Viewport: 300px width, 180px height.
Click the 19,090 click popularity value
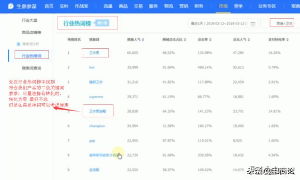(238, 126)
